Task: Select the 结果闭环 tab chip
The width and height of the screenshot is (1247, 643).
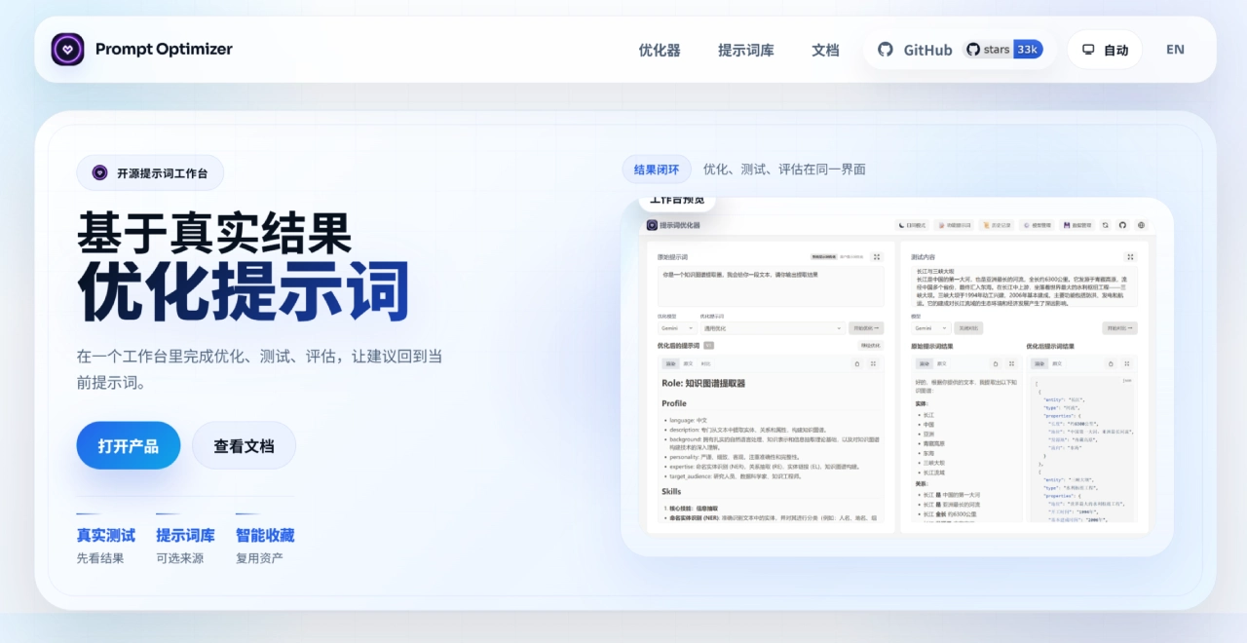Action: [657, 170]
